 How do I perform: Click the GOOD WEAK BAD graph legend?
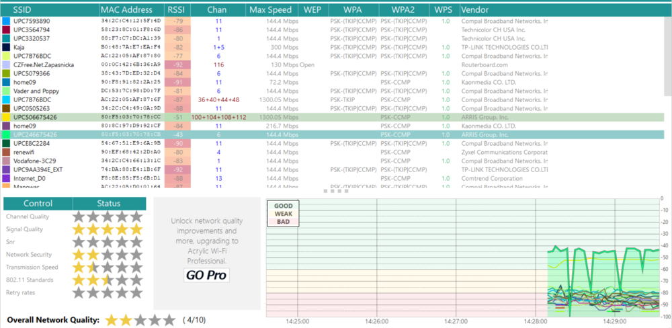click(x=283, y=214)
